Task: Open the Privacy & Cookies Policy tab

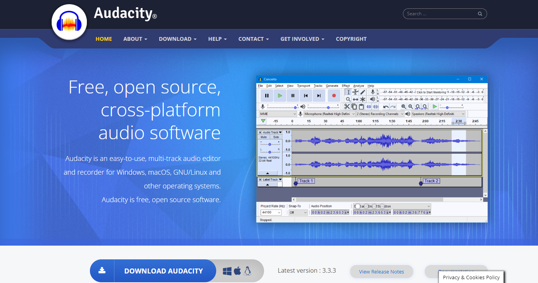Action: (471, 277)
